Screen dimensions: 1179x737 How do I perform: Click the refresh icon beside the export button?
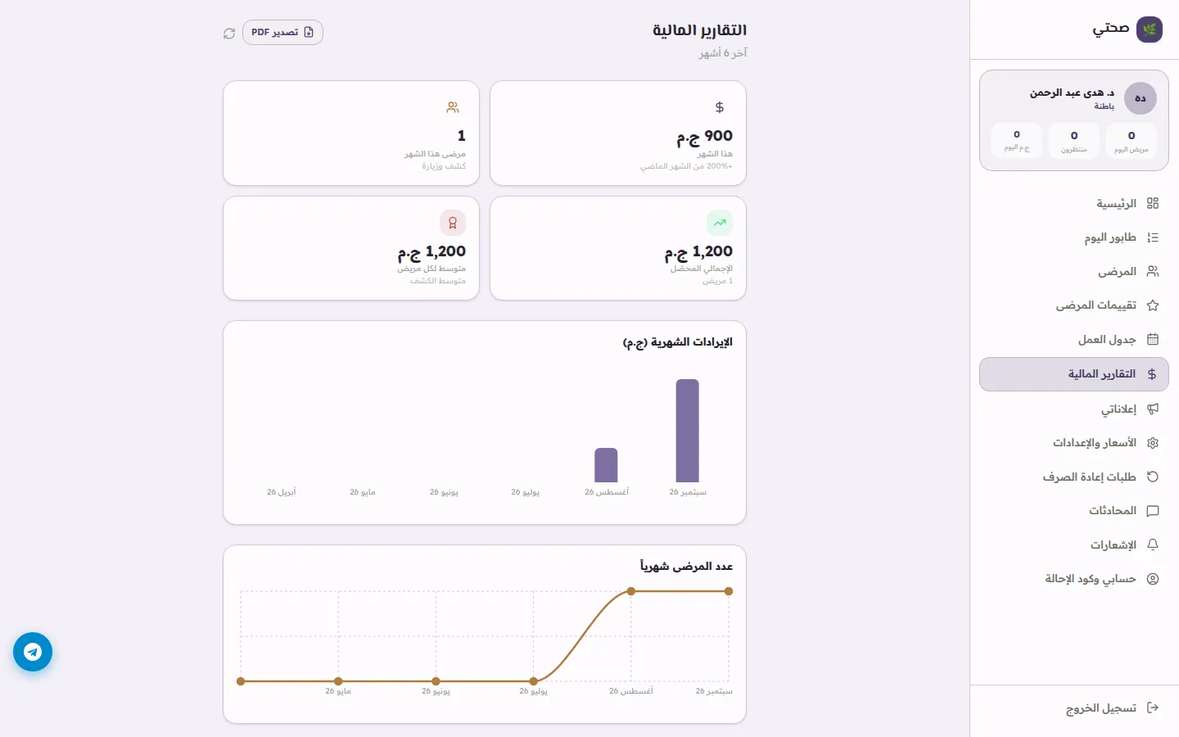(x=229, y=33)
